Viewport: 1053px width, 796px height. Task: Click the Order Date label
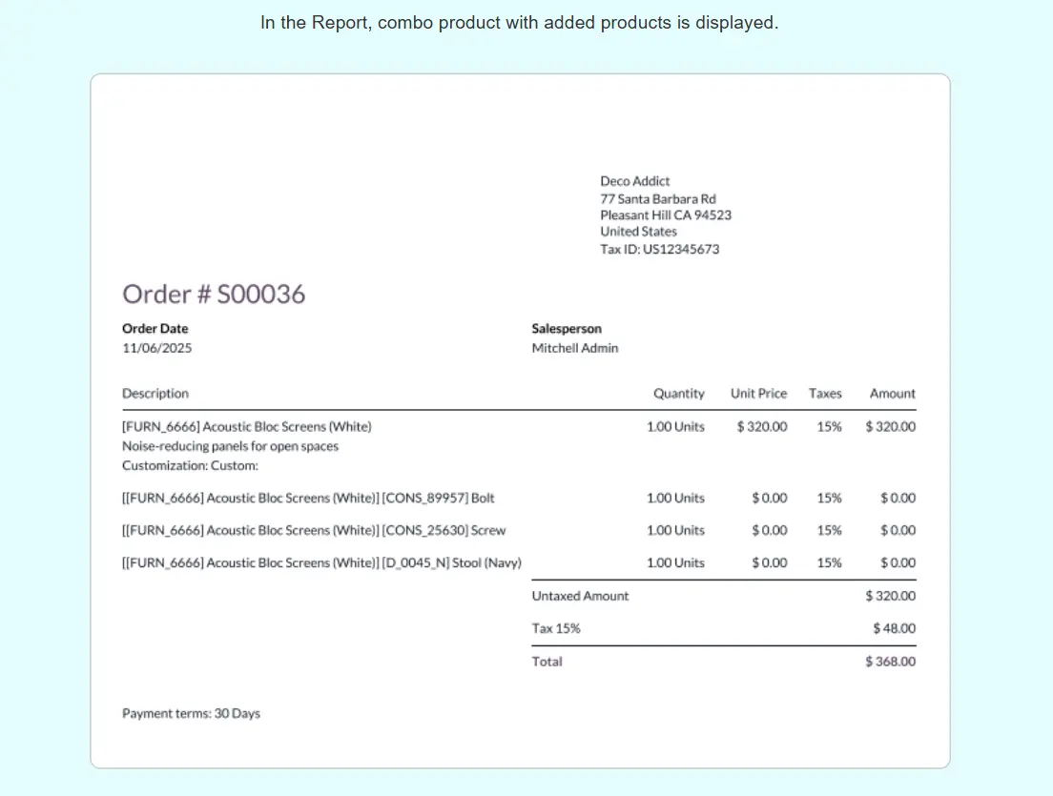(x=155, y=329)
